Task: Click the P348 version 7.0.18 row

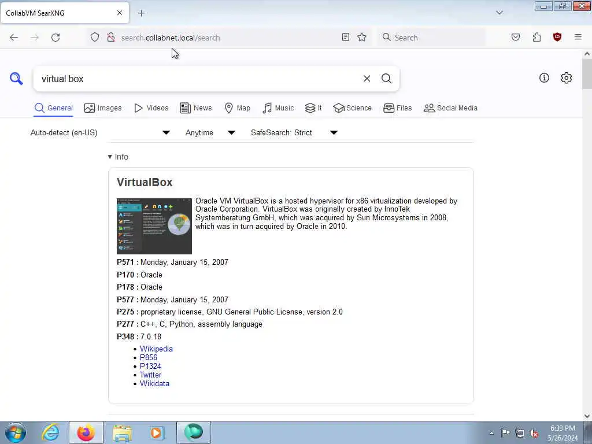Action: (139, 337)
